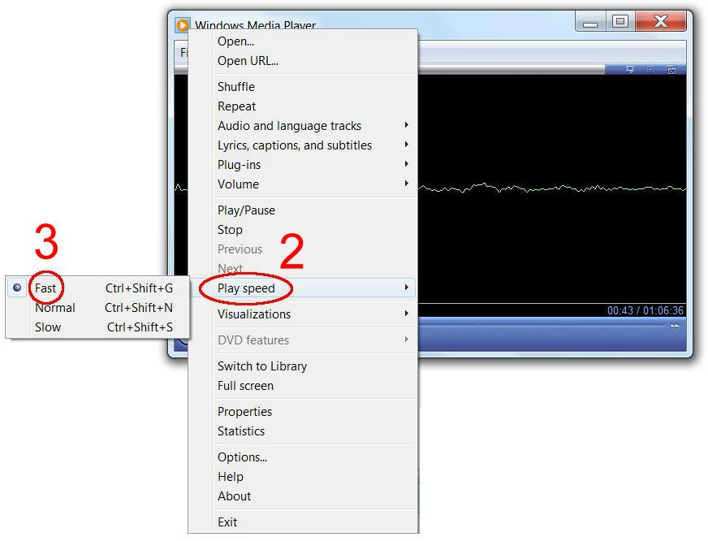The height and width of the screenshot is (541, 708).
Task: Click the rightmost icon in the blue video strip
Action: pos(671,70)
